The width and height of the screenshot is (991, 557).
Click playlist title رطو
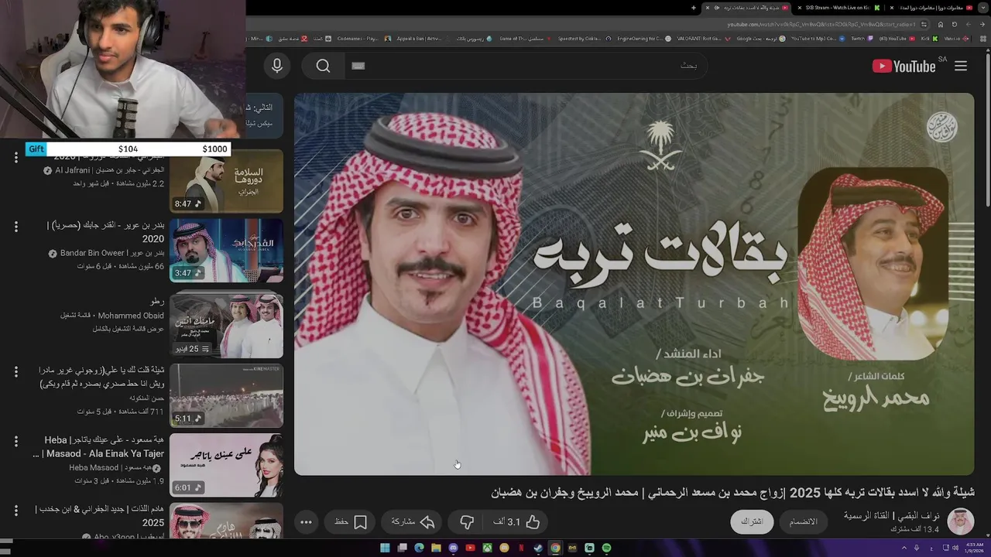(157, 301)
